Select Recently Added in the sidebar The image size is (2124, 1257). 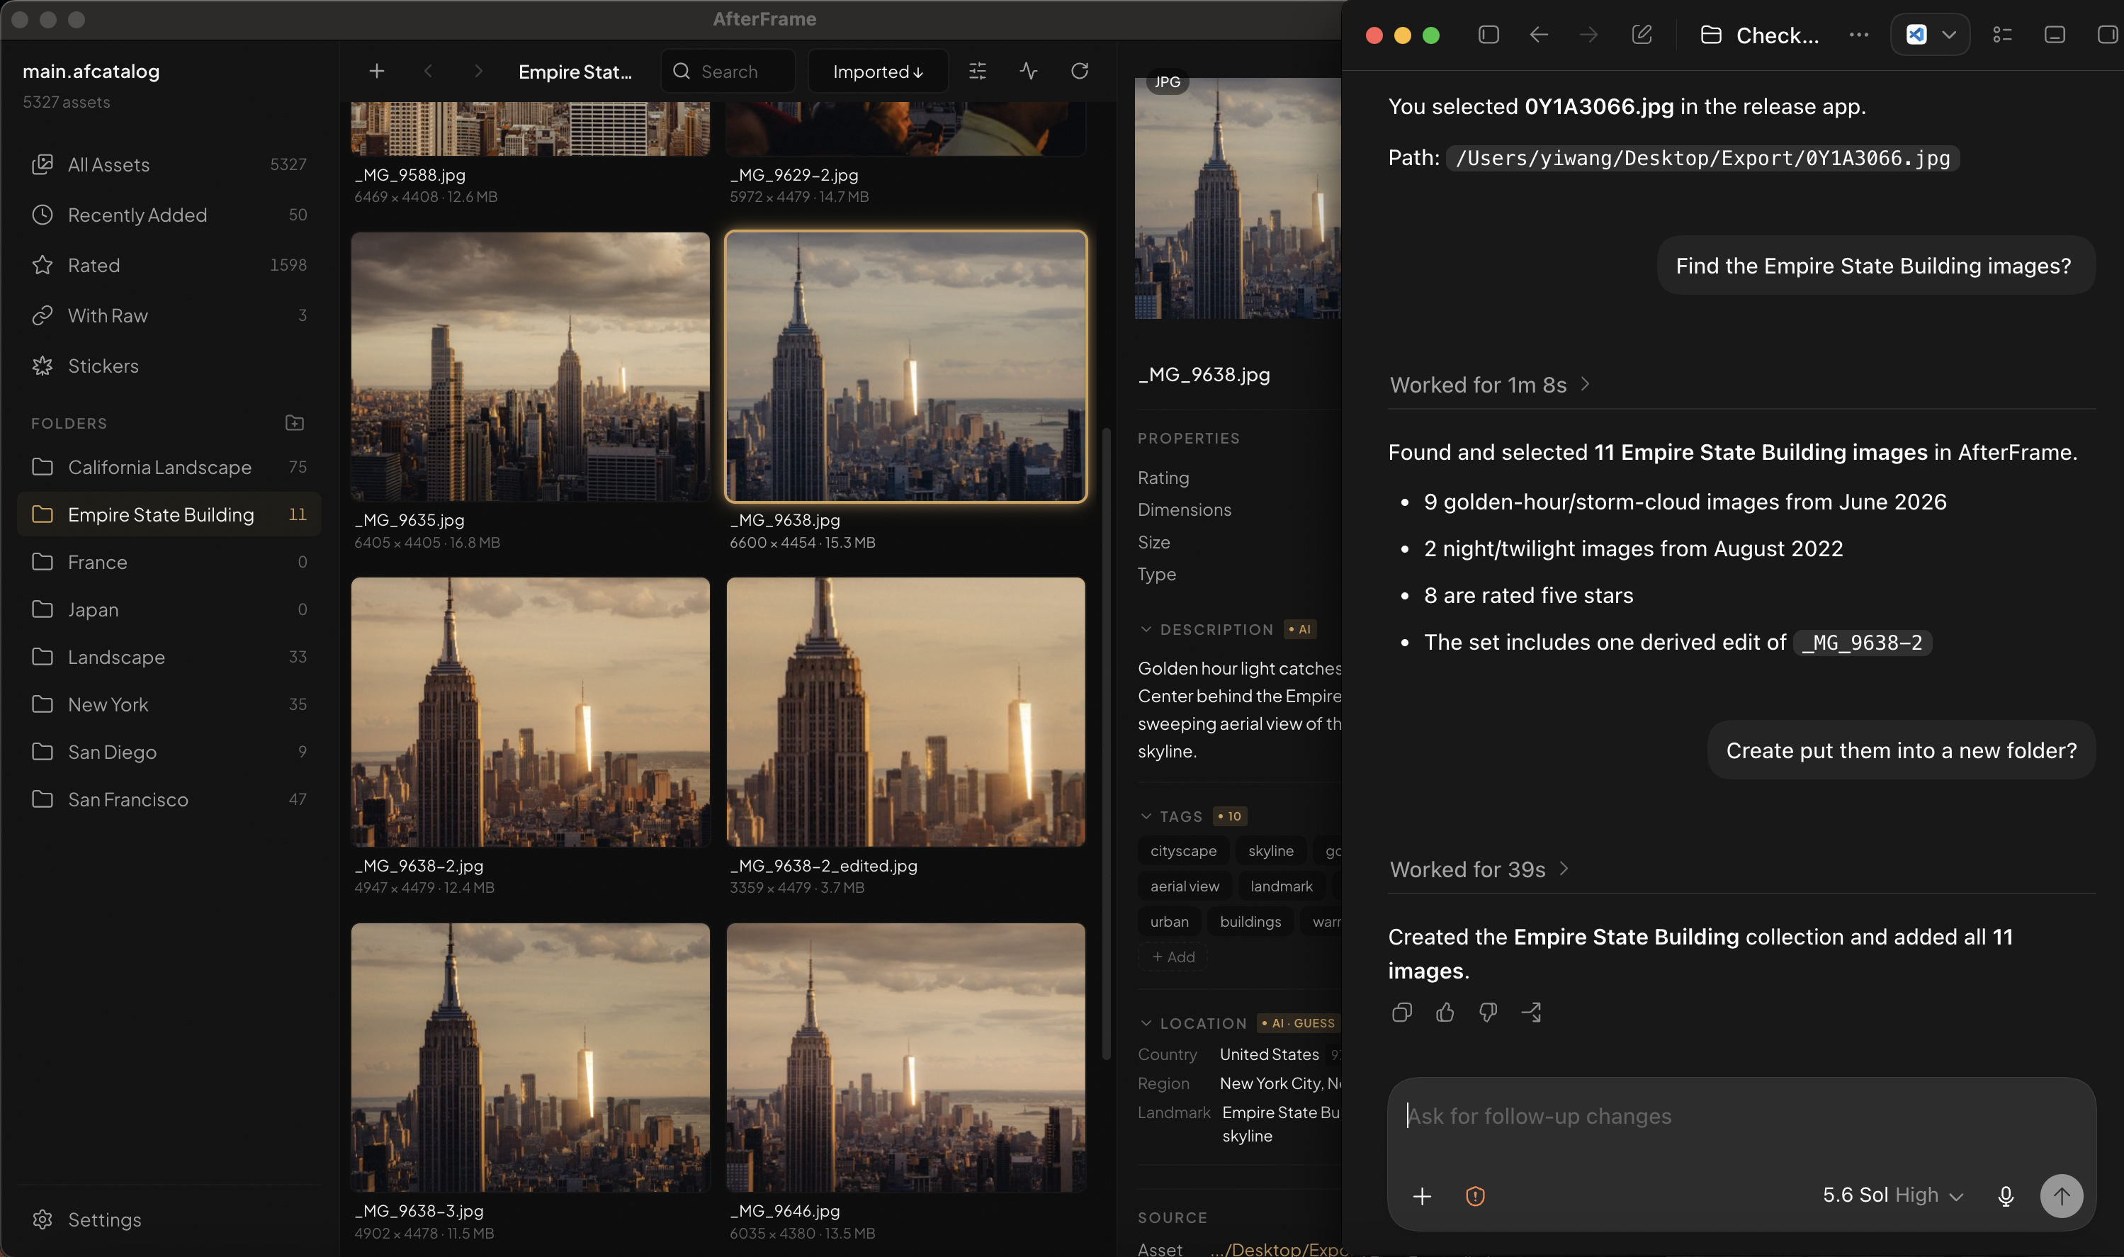pyautogui.click(x=169, y=214)
